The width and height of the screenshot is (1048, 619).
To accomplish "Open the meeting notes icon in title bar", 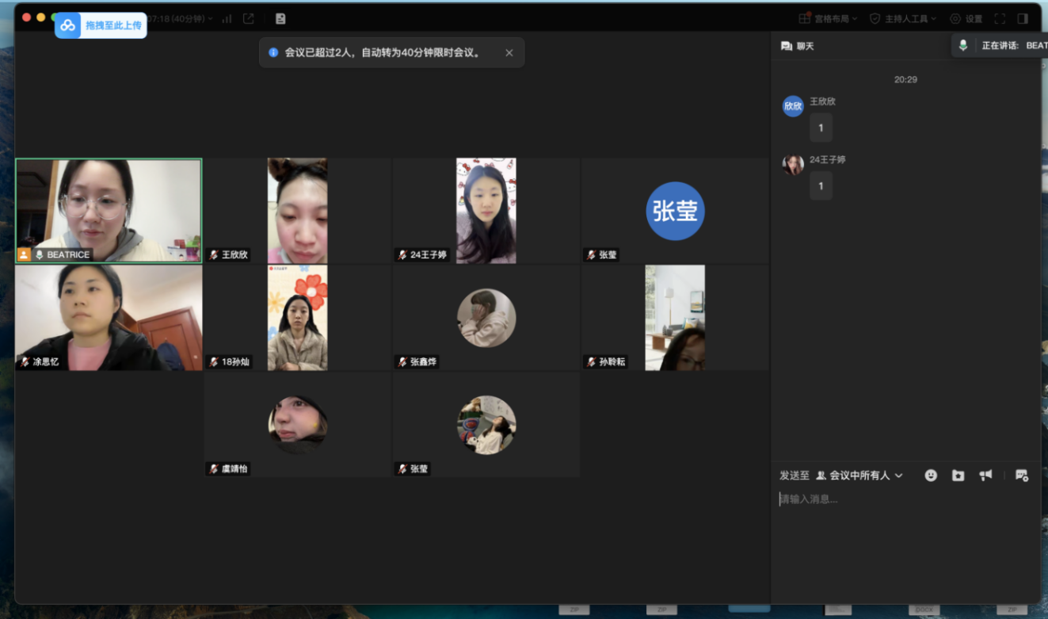I will click(280, 18).
